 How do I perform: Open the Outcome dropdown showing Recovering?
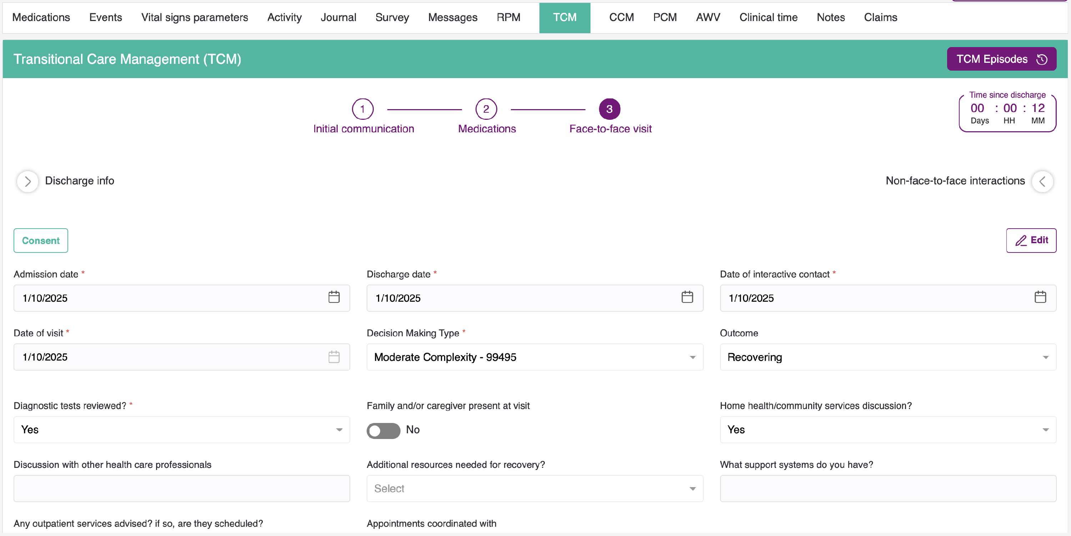coord(888,357)
